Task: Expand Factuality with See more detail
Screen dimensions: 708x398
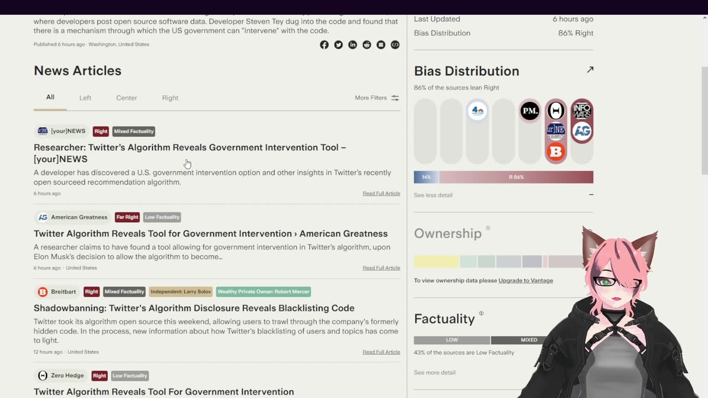Action: (435, 373)
